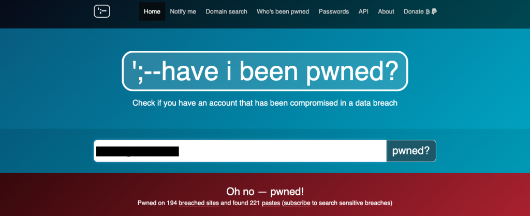Viewport: 530px width, 216px height.
Task: Follow the 'subscribe' link
Action: 297,203
